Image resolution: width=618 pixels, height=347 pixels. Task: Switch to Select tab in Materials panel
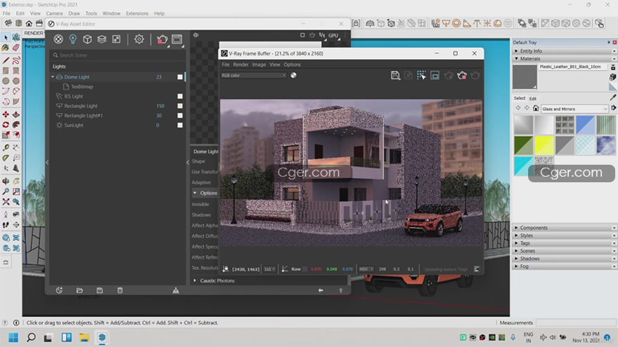520,98
